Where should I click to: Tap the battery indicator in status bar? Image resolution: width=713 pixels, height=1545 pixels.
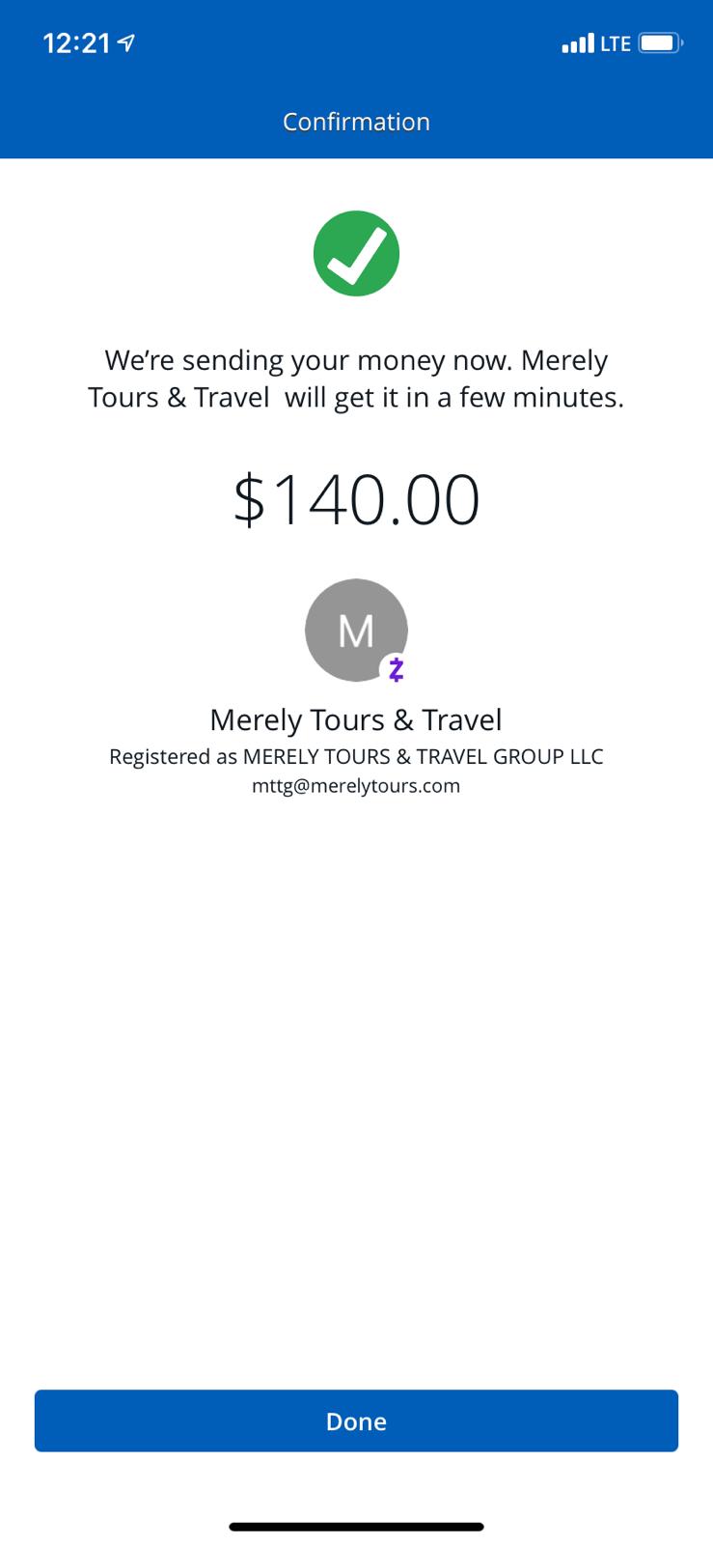click(661, 42)
